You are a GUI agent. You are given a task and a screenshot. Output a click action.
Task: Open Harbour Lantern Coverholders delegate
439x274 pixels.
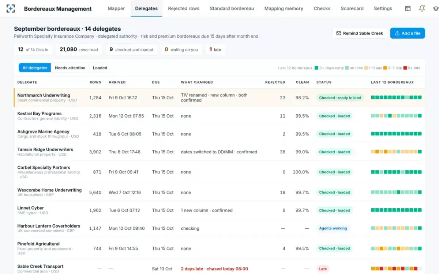(x=49, y=226)
